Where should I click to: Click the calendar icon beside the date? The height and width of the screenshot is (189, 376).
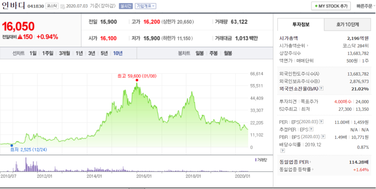click(x=63, y=7)
